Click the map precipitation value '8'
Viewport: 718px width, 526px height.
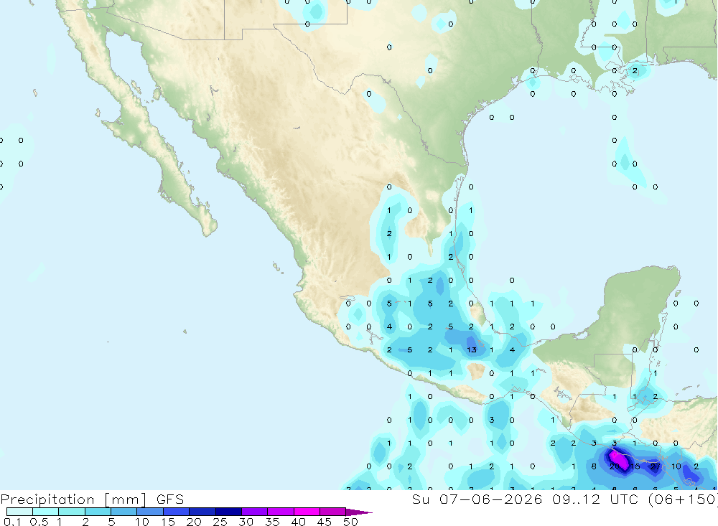click(594, 466)
